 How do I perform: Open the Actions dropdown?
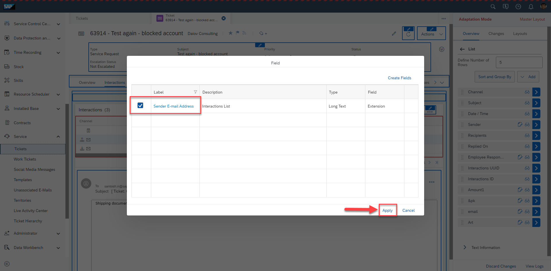[x=431, y=34]
